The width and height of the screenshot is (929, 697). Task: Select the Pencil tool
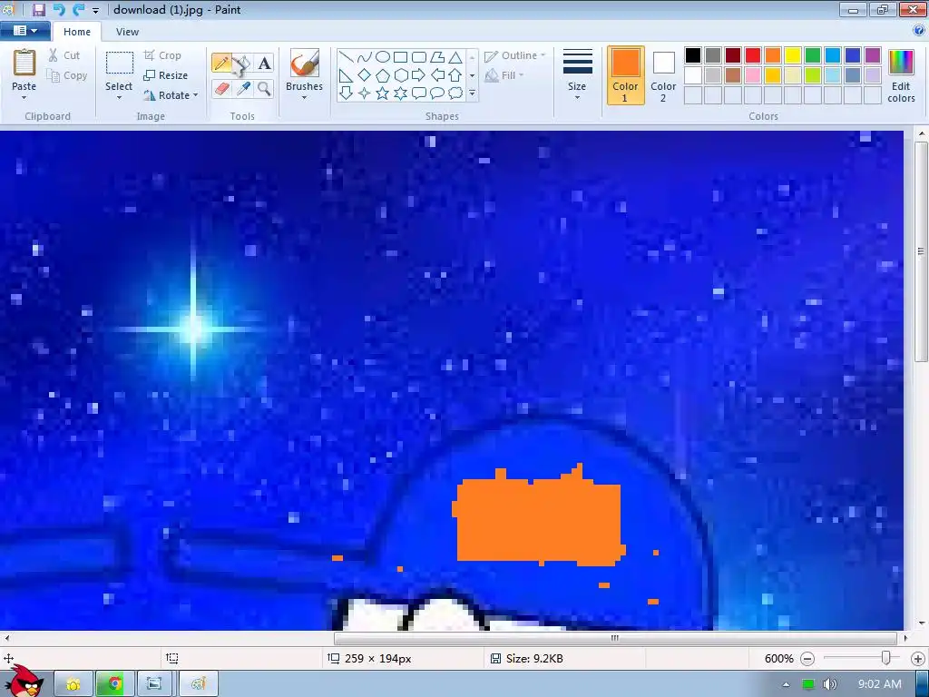(221, 63)
